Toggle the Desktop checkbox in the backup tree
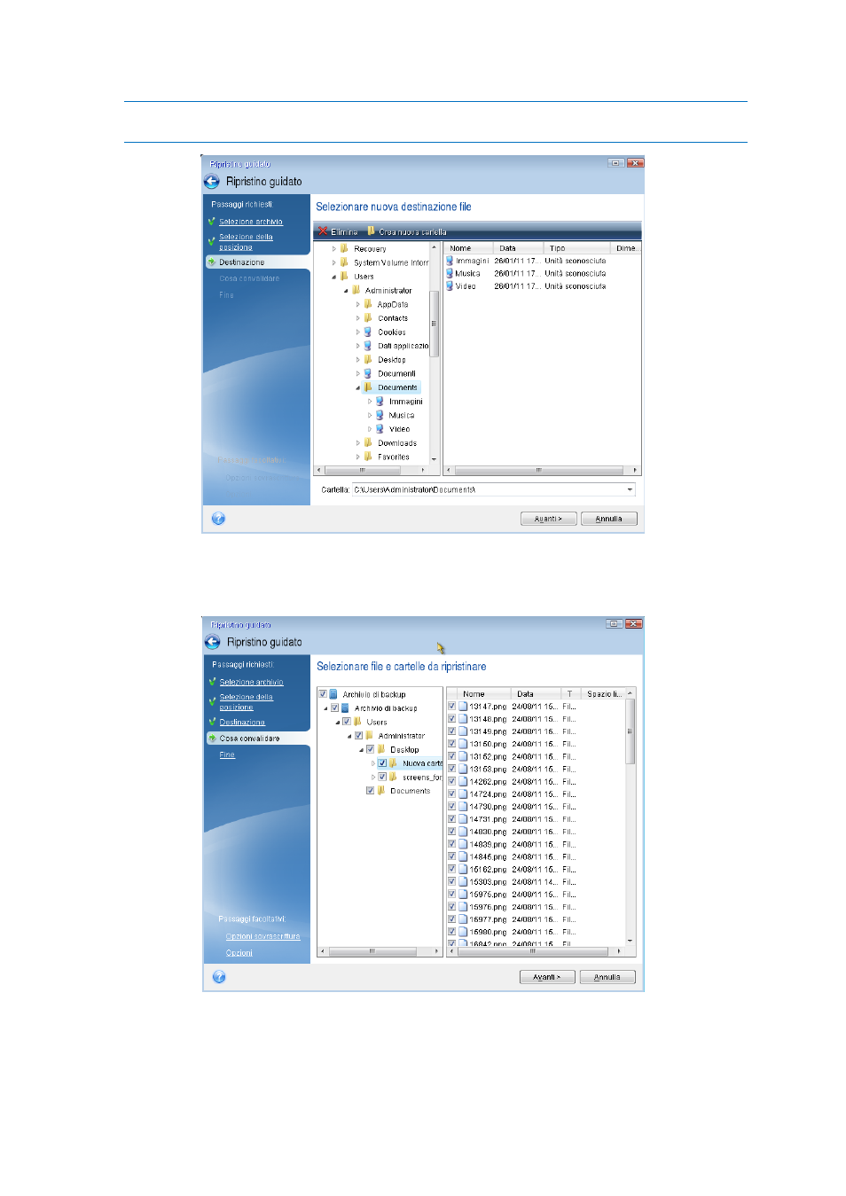The height and width of the screenshot is (1196, 846). 370,749
